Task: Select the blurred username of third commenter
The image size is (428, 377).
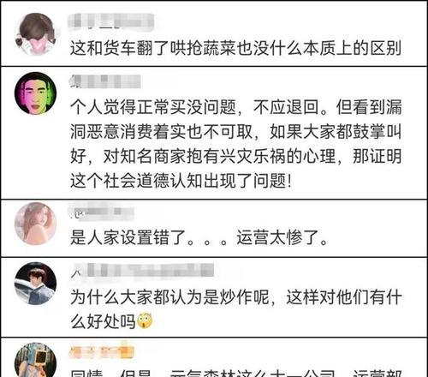Action: point(101,212)
